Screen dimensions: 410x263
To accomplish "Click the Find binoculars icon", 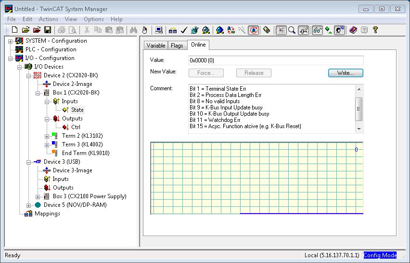I will [133, 30].
